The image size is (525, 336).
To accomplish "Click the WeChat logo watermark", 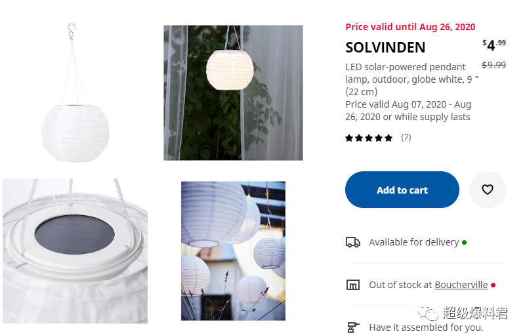I will point(428,313).
